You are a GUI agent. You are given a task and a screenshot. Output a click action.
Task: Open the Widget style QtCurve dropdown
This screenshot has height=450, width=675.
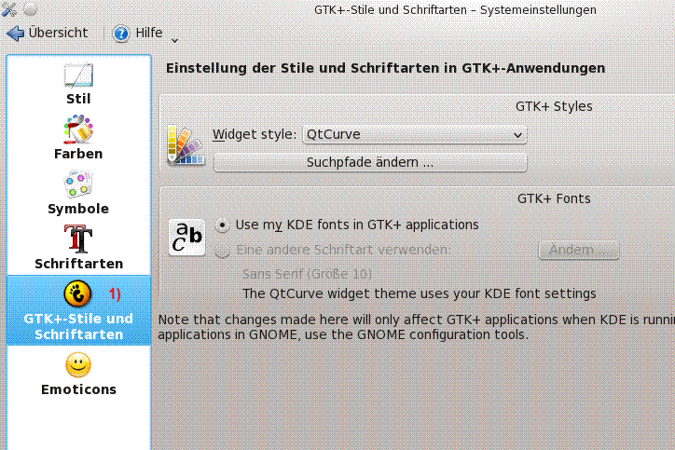(x=415, y=134)
